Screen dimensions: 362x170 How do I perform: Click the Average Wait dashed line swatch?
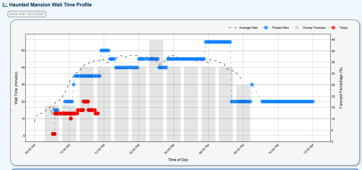pos(232,27)
